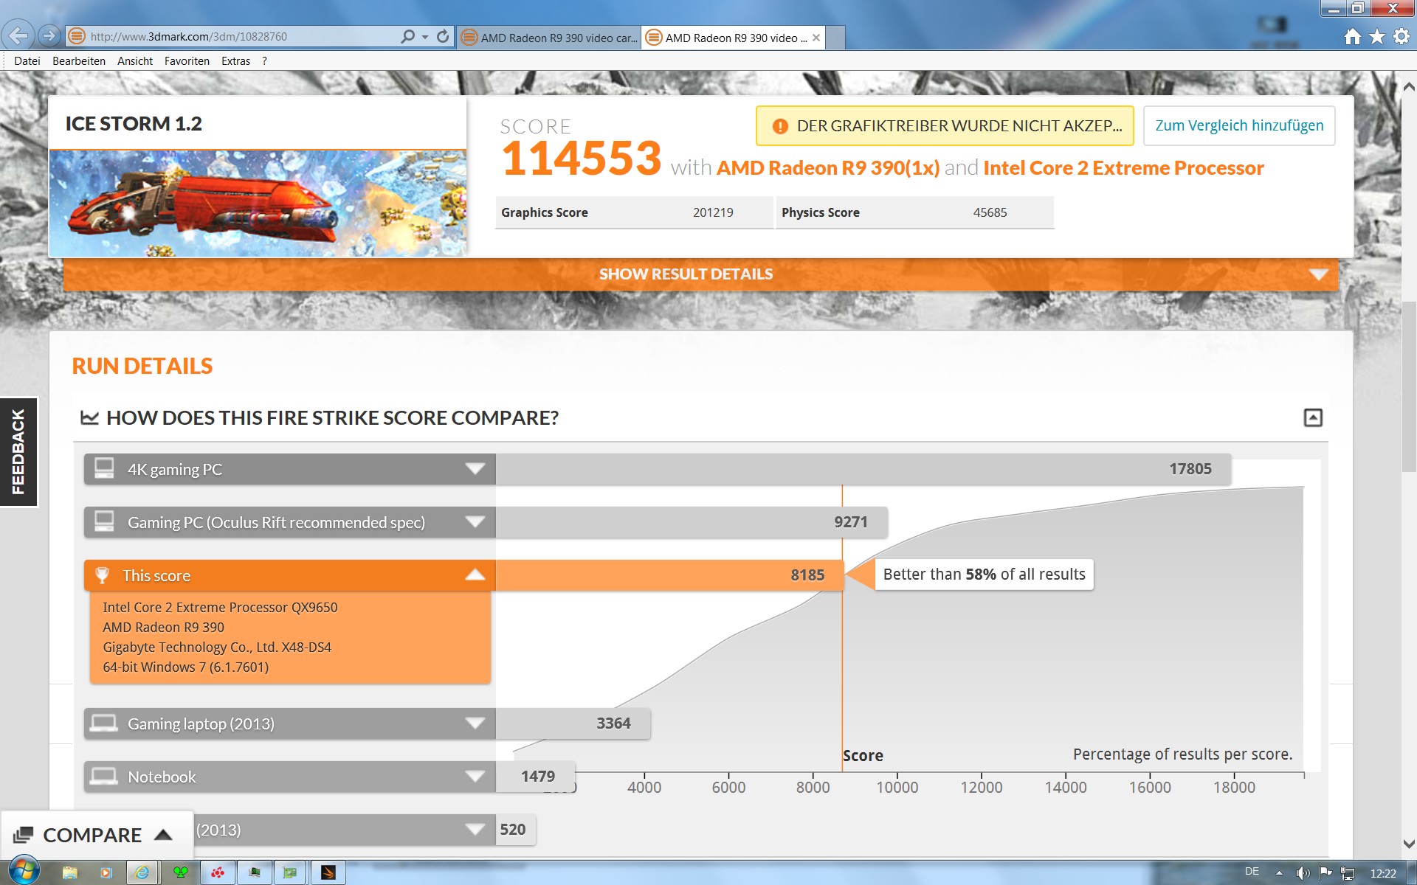This screenshot has width=1417, height=885.
Task: Click the Favorites star icon
Action: (1376, 37)
